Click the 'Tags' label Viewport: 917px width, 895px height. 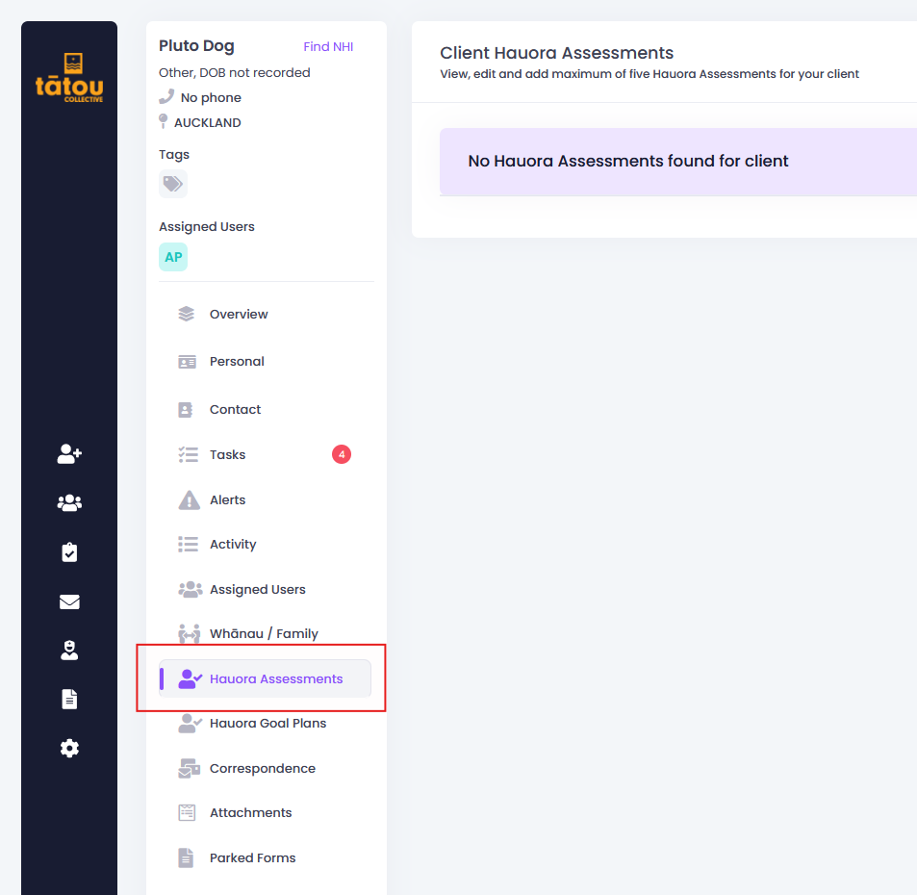click(x=174, y=154)
